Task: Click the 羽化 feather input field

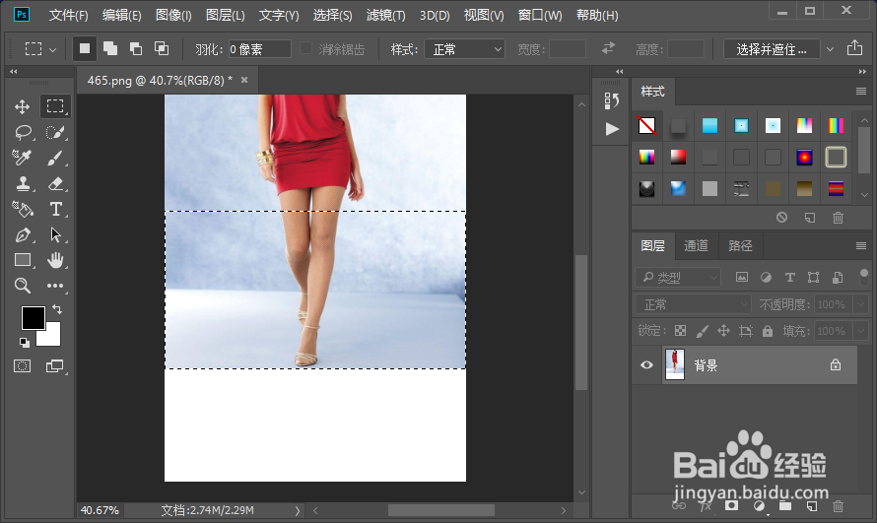Action: pyautogui.click(x=259, y=49)
